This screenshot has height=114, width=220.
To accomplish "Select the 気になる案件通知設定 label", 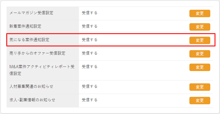I will click(29, 40).
